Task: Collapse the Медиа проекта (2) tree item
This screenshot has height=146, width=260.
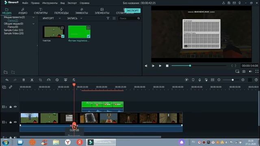Action: click(33, 17)
